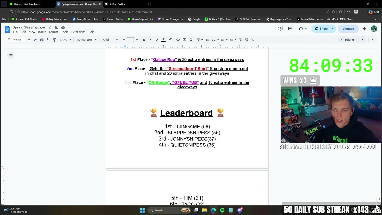The height and width of the screenshot is (215, 382).
Task: Open the Help menu
Action: pos(91,32)
